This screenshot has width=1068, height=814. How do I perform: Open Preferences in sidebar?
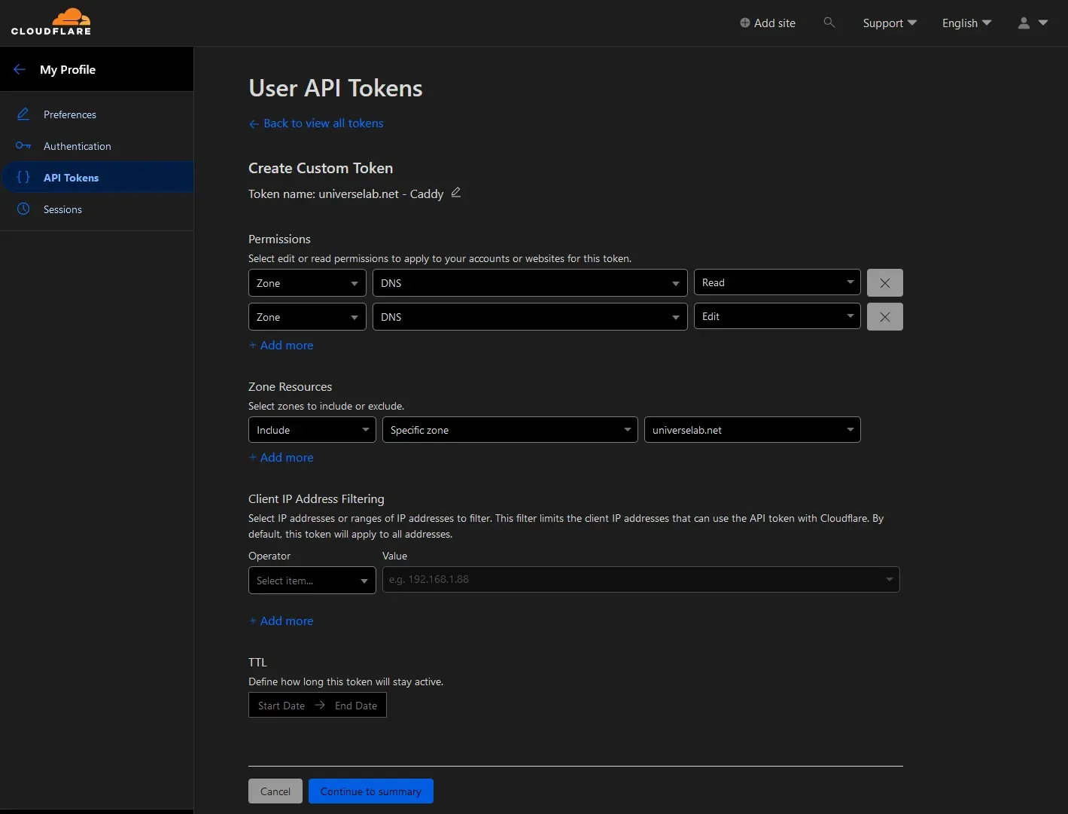tap(70, 114)
